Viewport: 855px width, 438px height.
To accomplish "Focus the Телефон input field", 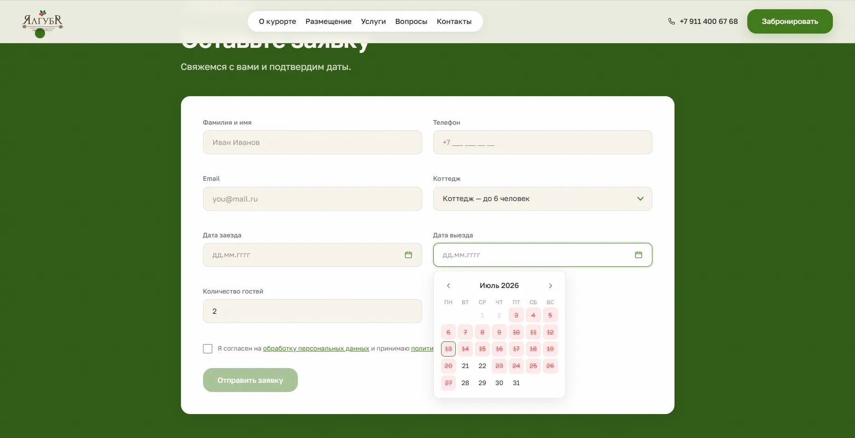I will coord(542,142).
